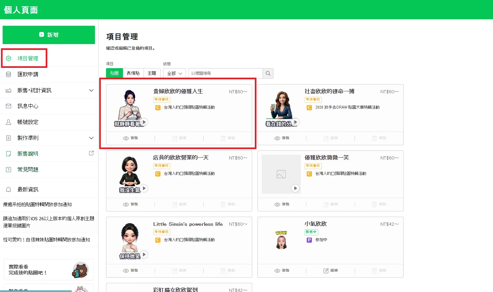Click the 個人頁面 header title
This screenshot has width=493, height=292.
pyautogui.click(x=21, y=10)
